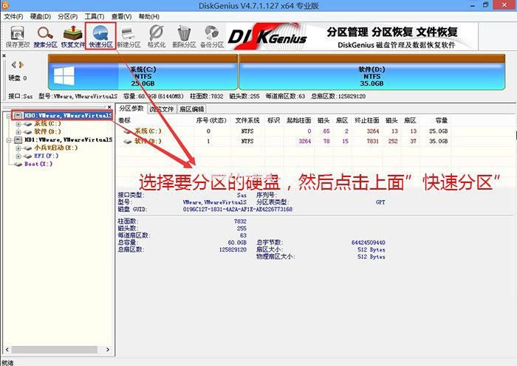Select Boot(X:) in the tree

pos(38,164)
